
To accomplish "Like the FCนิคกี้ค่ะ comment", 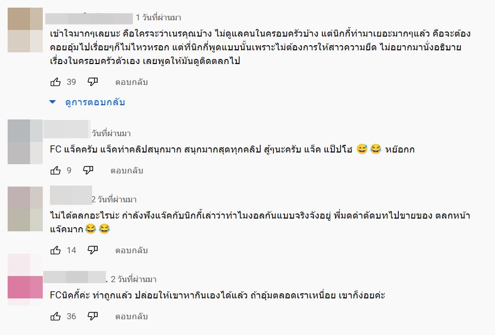I will point(56,316).
